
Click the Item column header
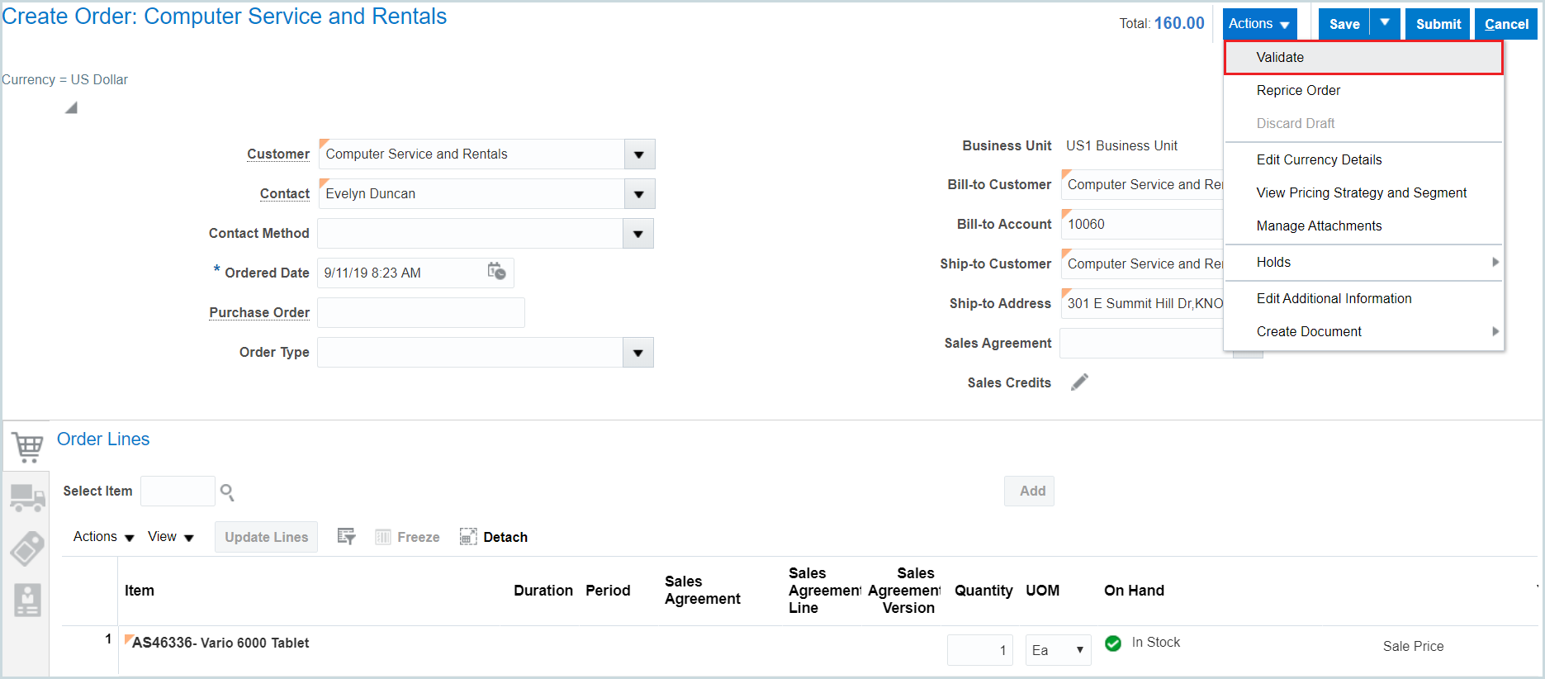click(x=140, y=591)
